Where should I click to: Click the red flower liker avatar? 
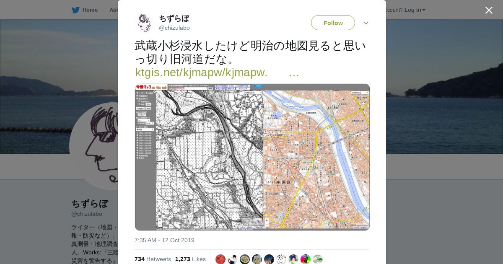coord(220,259)
